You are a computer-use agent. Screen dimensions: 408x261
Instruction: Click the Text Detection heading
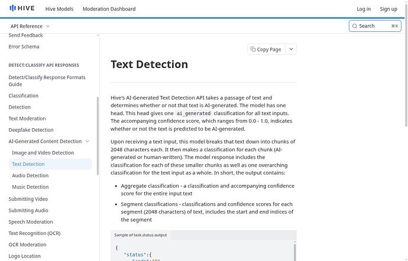(150, 64)
